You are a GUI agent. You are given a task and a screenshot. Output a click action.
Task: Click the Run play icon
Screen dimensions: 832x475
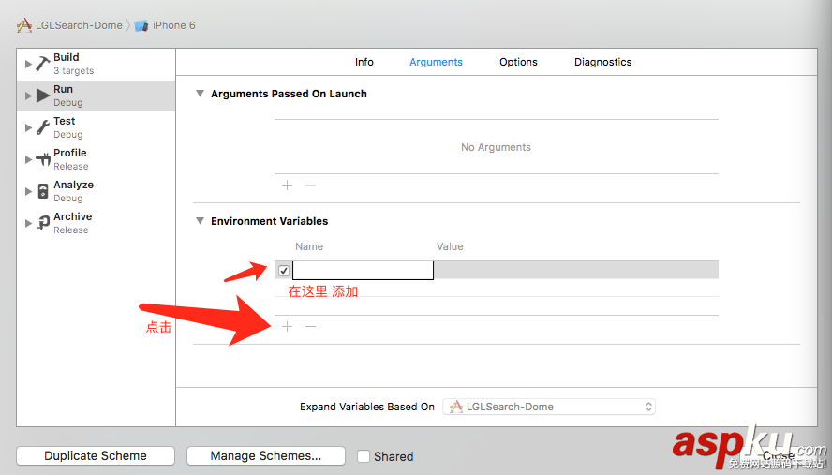click(43, 96)
